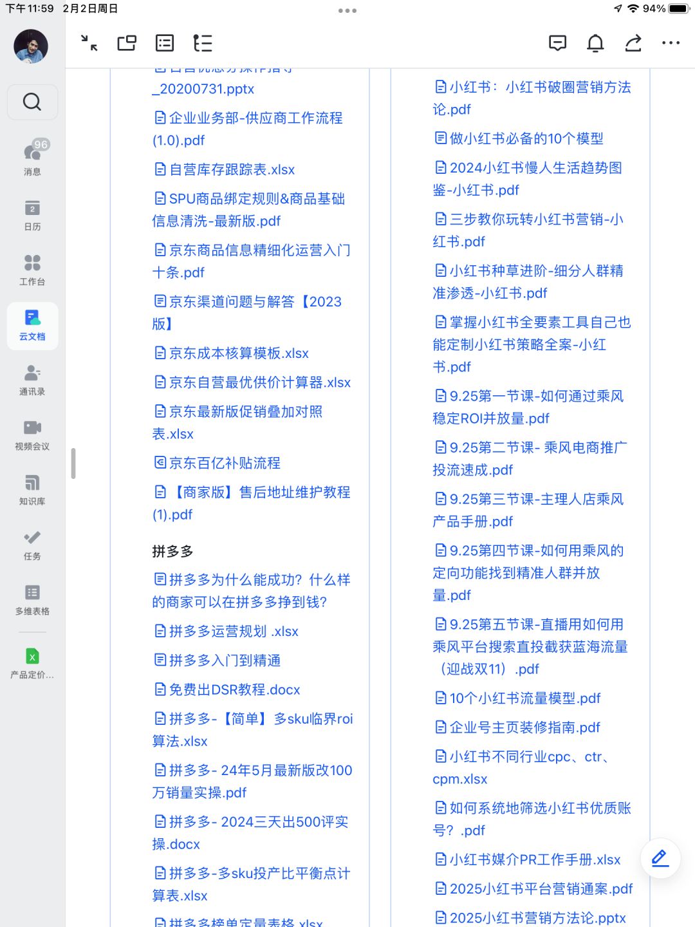Image resolution: width=695 pixels, height=927 pixels.
Task: Open the more options ellipsis menu
Action: (671, 43)
